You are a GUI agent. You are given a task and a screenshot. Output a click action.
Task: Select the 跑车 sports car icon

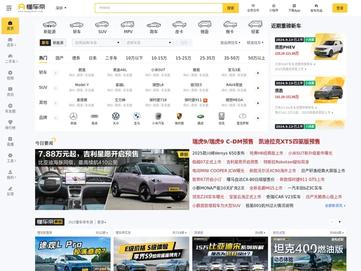153,27
